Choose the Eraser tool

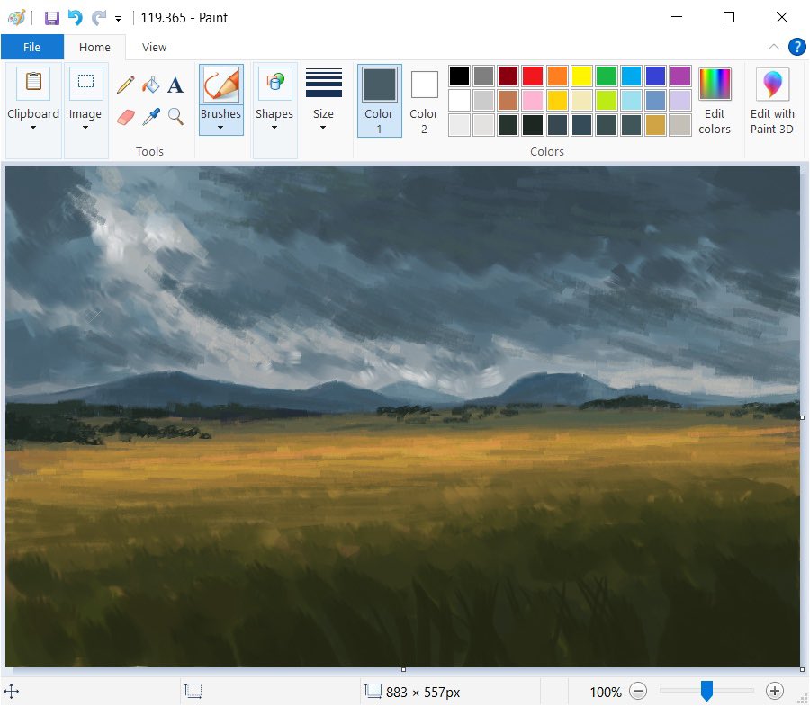point(125,117)
